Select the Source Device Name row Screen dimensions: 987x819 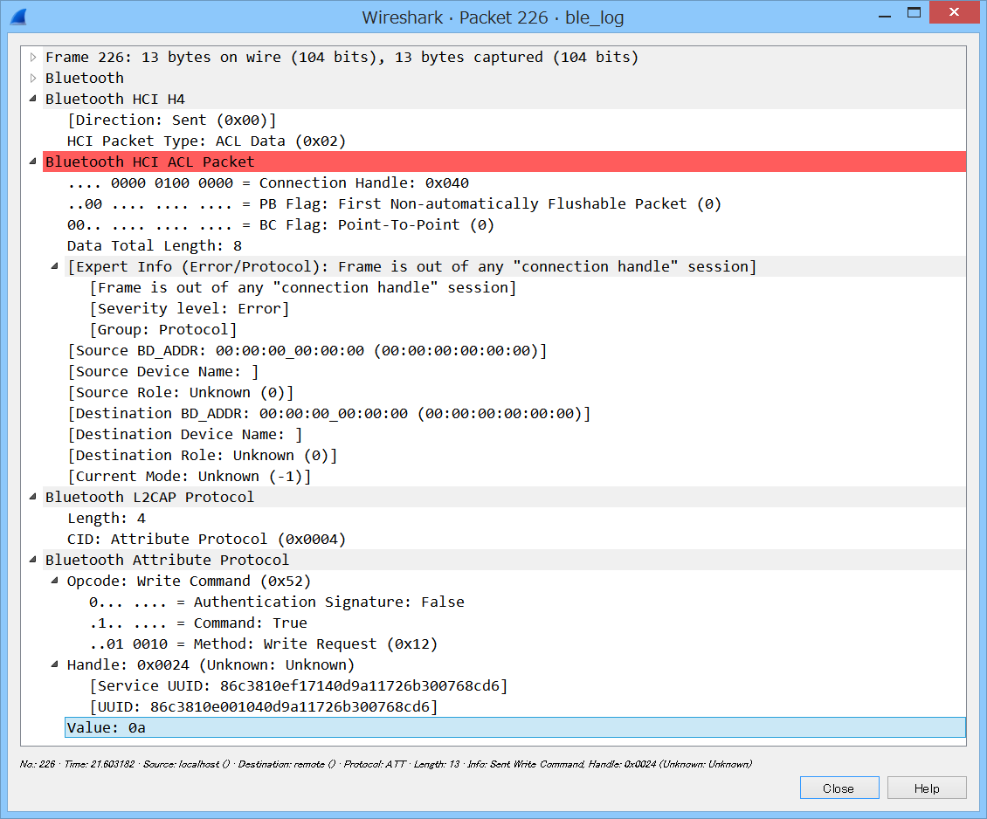click(x=515, y=372)
